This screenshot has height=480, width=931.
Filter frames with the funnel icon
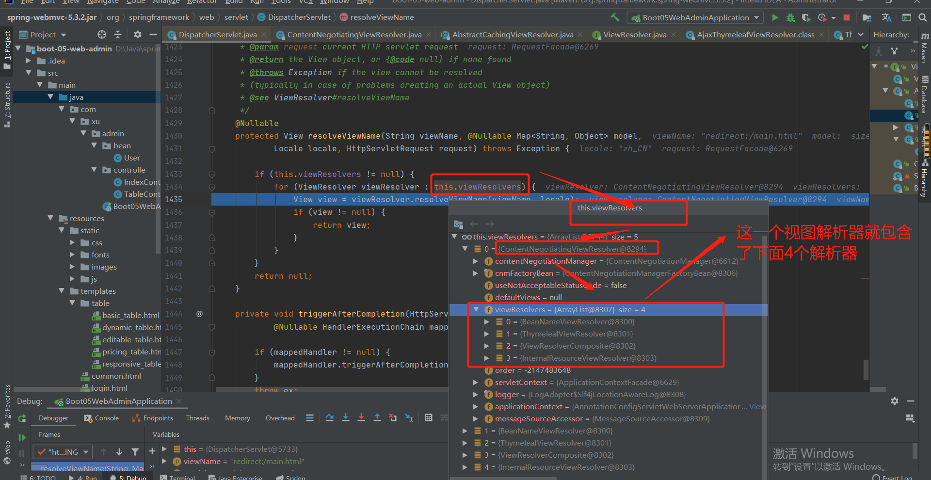click(135, 452)
